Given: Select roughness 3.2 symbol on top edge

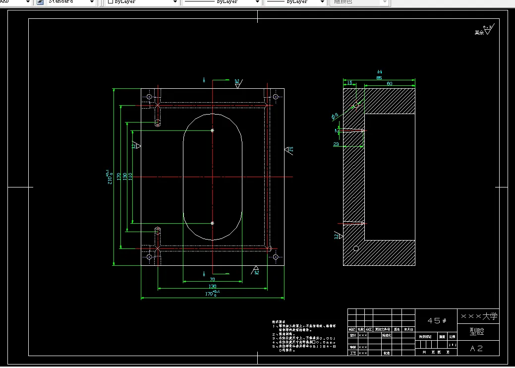Looking at the screenshot, I should (x=238, y=83).
